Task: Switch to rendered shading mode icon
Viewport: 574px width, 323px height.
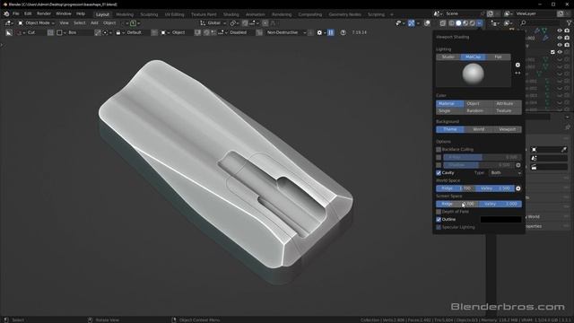Action: [x=473, y=23]
